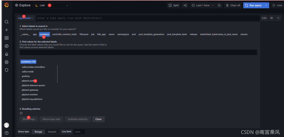Screen dimensions: 284x137
Task: Click the Create plus icon in sidebar
Action: [7, 30]
